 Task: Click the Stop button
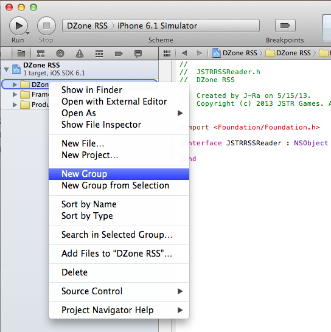click(x=46, y=26)
